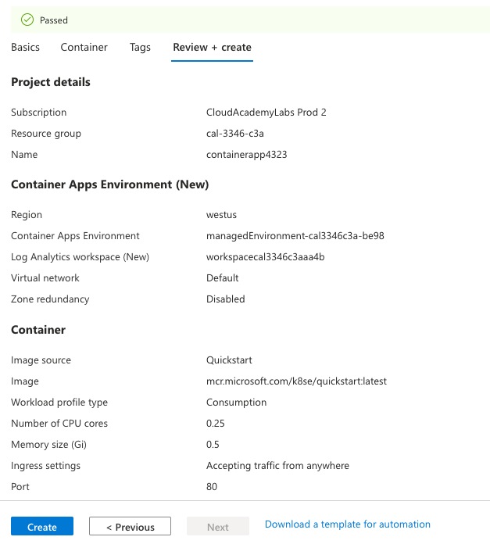This screenshot has width=490, height=544.
Task: Click the CloudAcademyLabs Prod 2 subscription value
Action: point(266,113)
